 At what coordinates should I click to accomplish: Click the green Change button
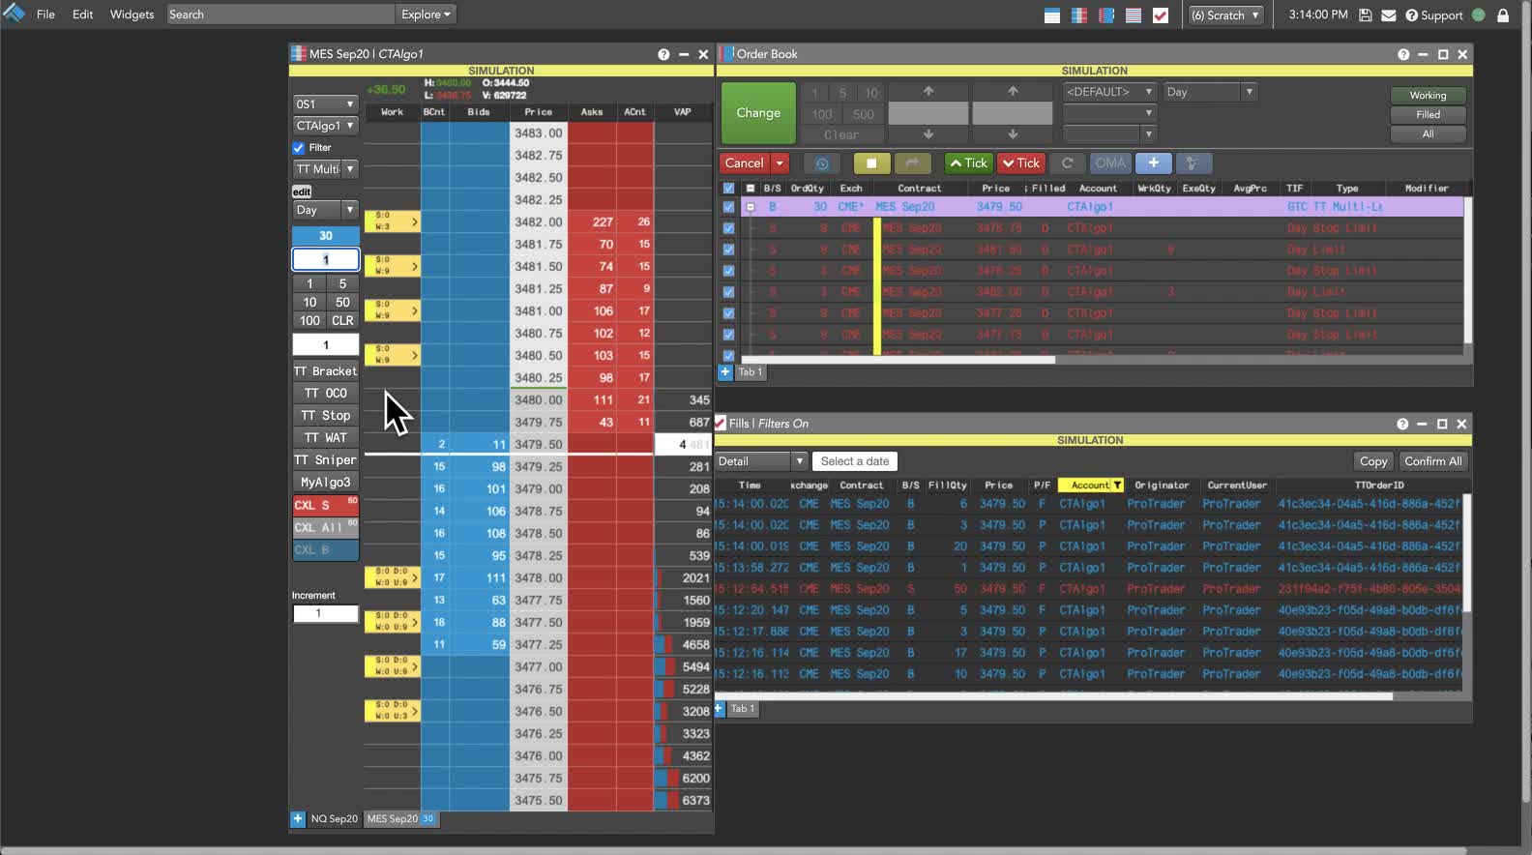tap(758, 113)
